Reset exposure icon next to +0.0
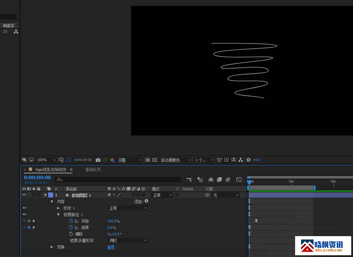The image size is (353, 257). [x=248, y=160]
